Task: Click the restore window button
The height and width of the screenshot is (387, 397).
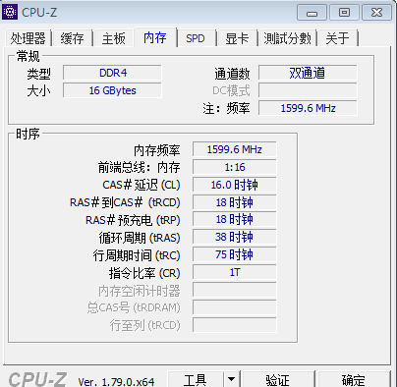Action: click(344, 13)
